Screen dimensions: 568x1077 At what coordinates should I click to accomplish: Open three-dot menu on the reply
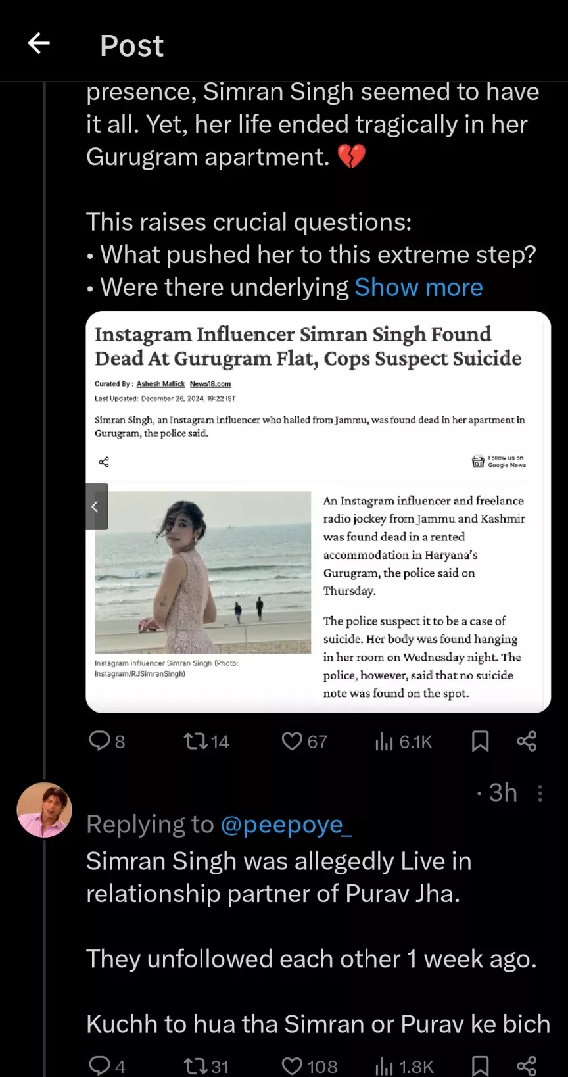pos(540,793)
